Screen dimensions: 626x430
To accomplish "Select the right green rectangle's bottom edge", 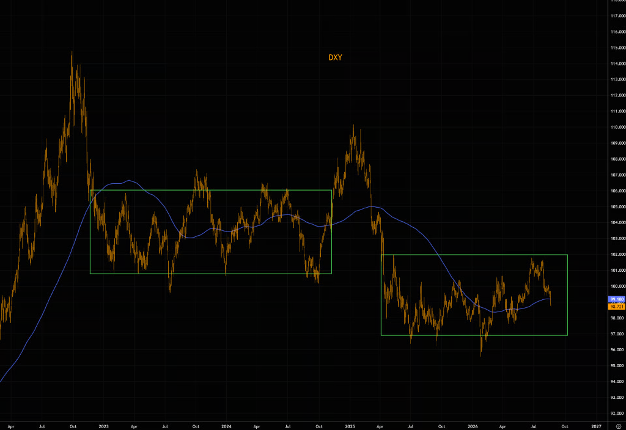I will (474, 335).
